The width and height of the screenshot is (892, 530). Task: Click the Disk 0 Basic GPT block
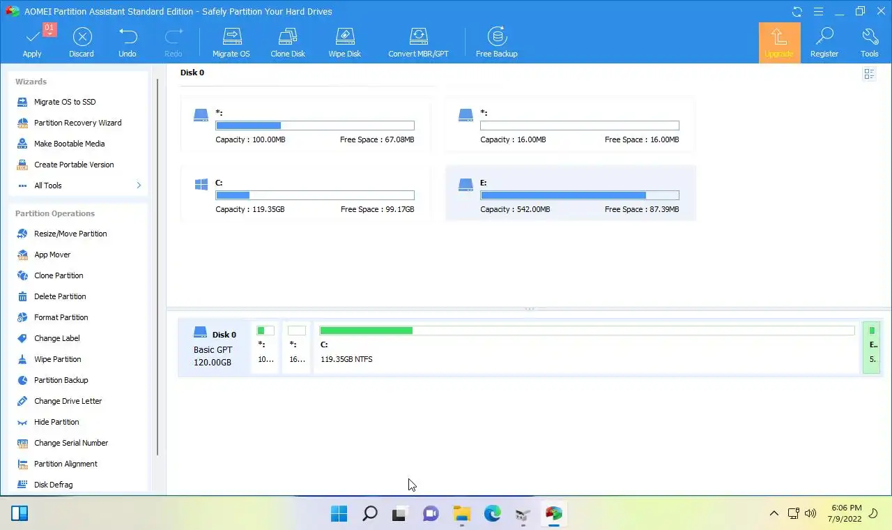pyautogui.click(x=215, y=348)
